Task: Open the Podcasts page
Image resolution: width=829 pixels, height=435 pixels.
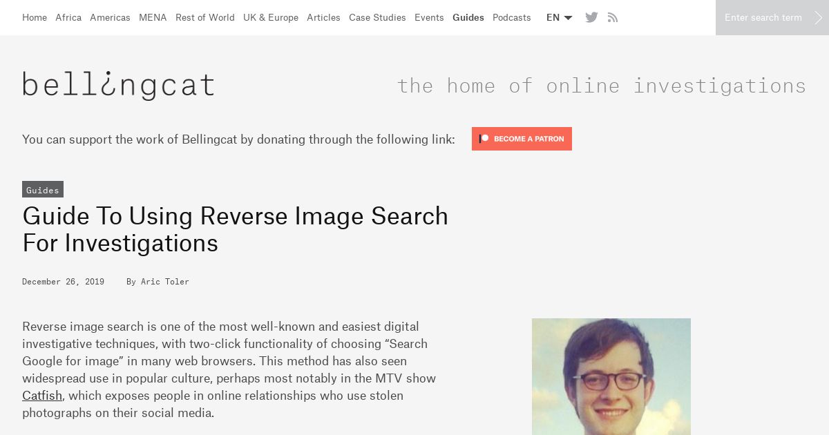Action: pyautogui.click(x=512, y=17)
